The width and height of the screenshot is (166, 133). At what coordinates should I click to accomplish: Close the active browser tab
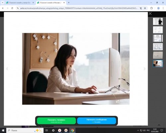64,3
